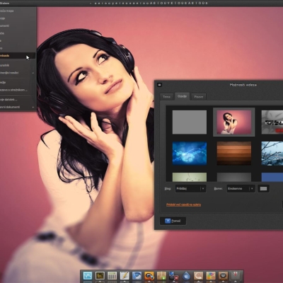This screenshot has height=283, width=283.
Task: Expand the Nedavni dokumenti submenu arrow
Action: click(x=33, y=107)
